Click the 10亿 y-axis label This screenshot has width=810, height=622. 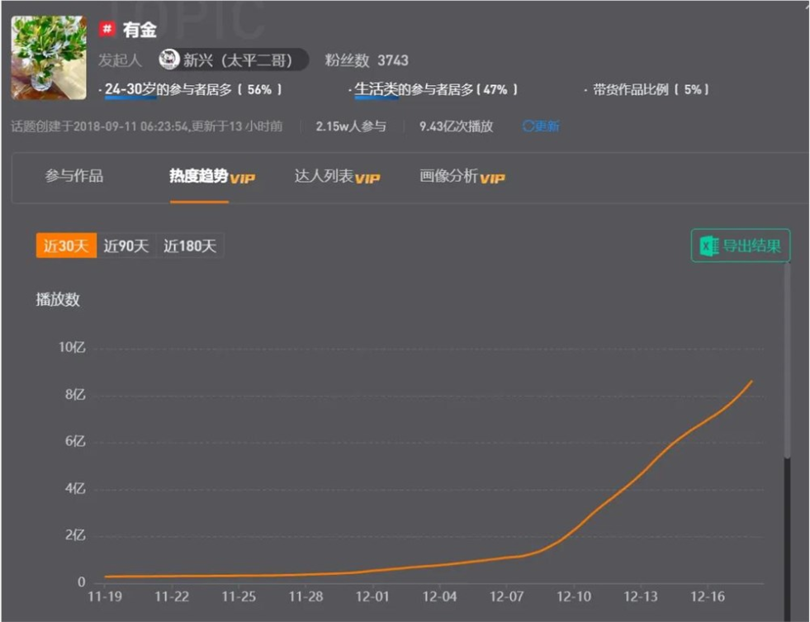72,347
